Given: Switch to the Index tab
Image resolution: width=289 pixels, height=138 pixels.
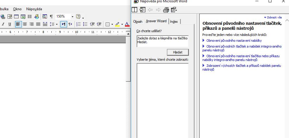Looking at the screenshot, I should (x=174, y=22).
